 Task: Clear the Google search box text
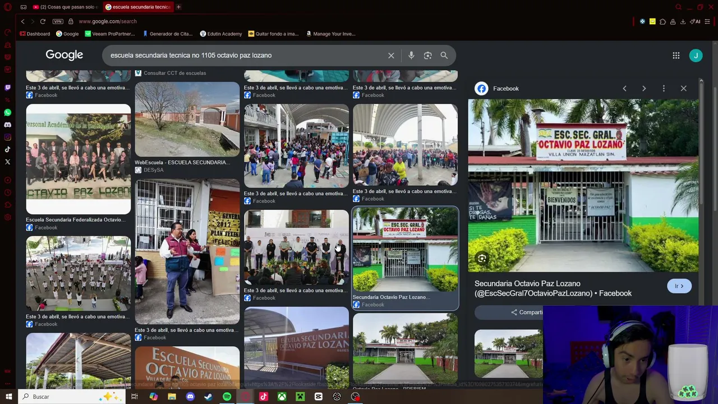pos(391,56)
